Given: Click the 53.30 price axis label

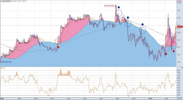Looking at the screenshot, I should [179, 40].
